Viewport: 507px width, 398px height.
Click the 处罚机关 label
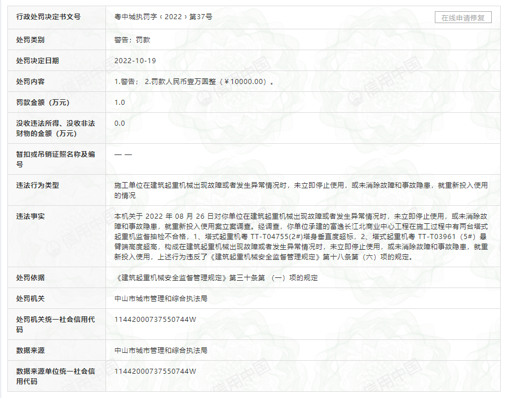30,298
